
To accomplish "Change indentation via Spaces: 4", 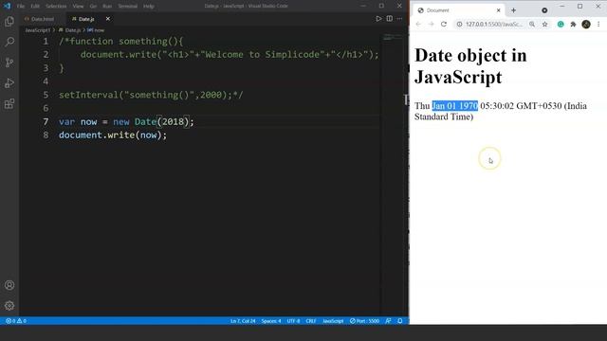I will pos(271,321).
